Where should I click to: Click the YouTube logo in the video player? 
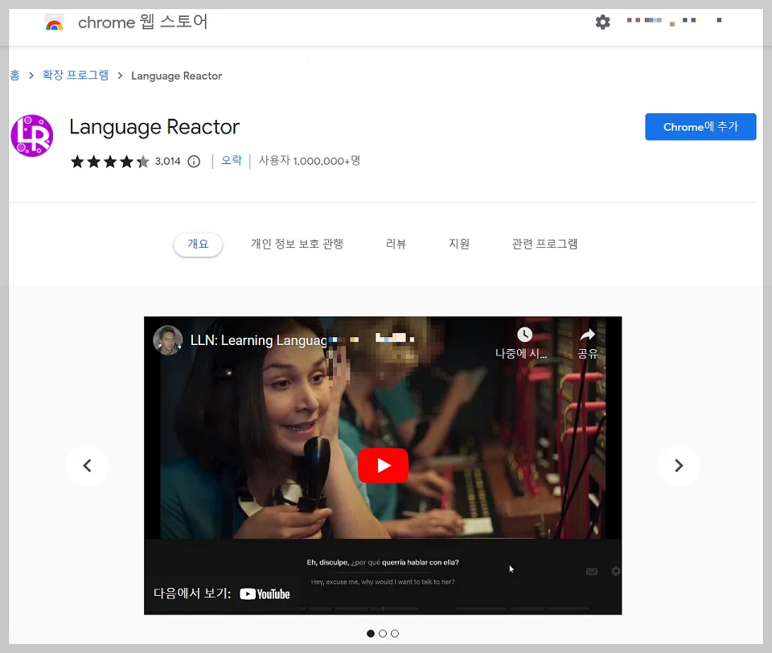(x=265, y=593)
